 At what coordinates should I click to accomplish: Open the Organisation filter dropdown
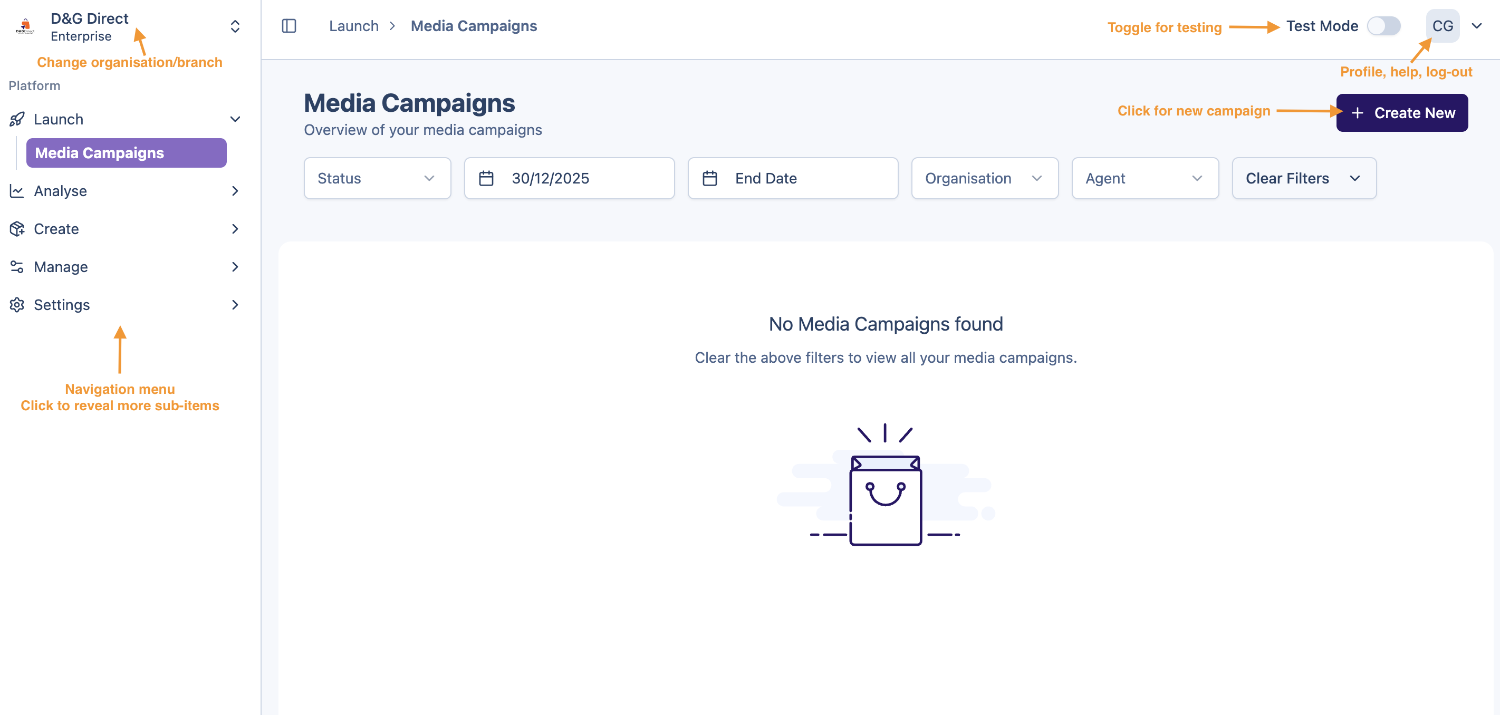[984, 178]
